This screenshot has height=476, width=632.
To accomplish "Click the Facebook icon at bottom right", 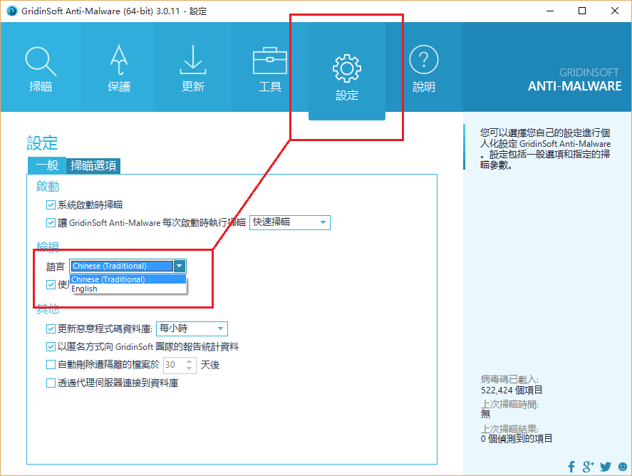I will pos(571,467).
